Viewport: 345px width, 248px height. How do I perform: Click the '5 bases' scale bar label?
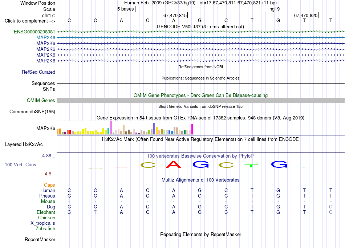pos(125,9)
